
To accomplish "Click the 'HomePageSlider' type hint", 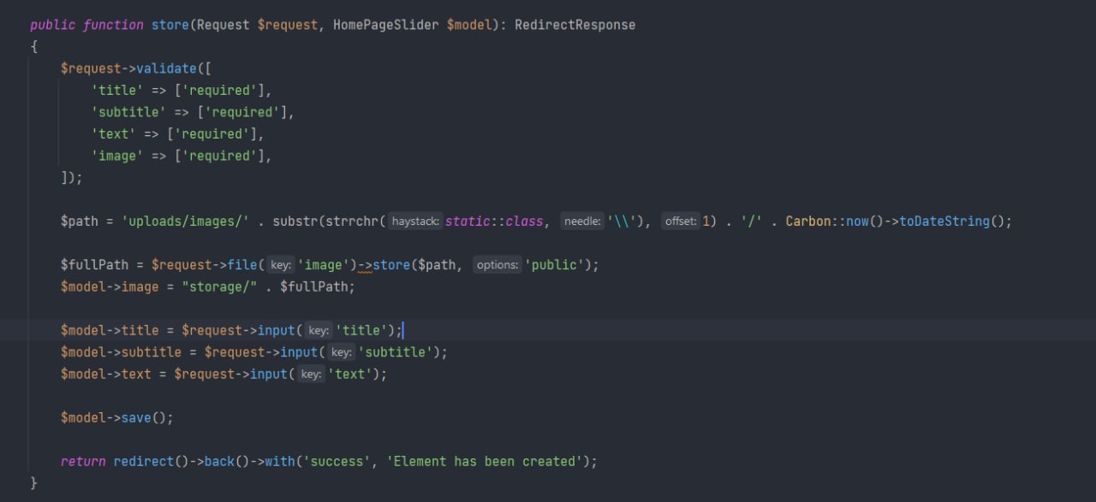I will [x=385, y=25].
